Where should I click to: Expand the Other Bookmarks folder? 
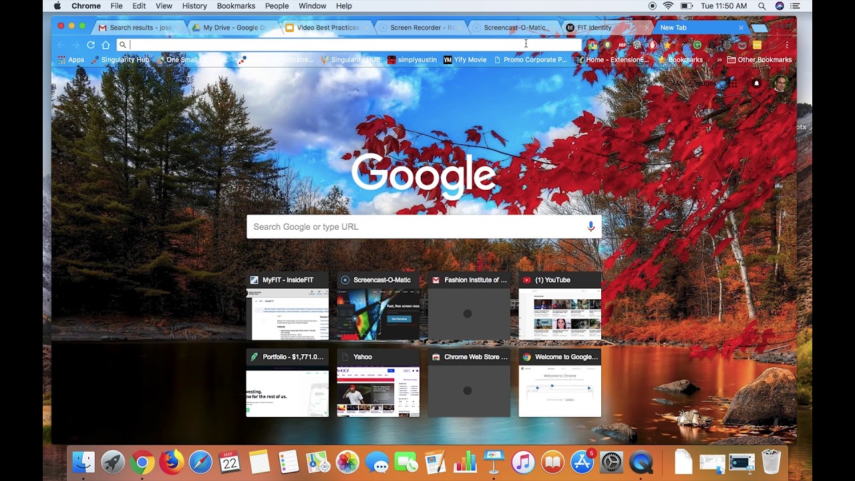point(759,59)
